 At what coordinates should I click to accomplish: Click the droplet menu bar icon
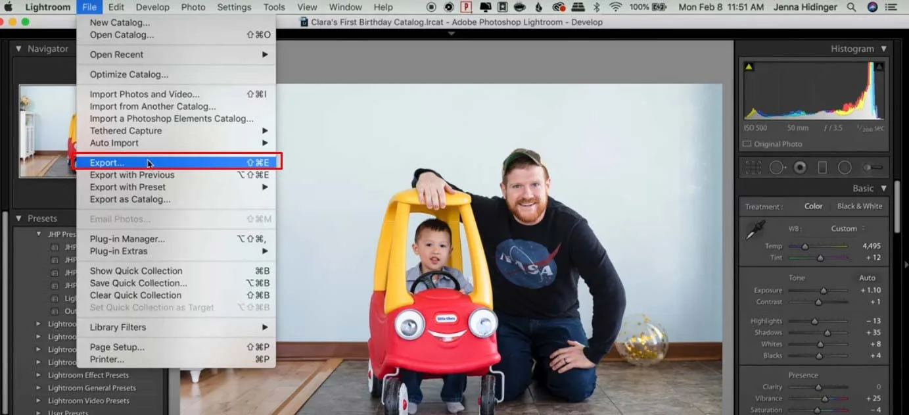tap(539, 7)
